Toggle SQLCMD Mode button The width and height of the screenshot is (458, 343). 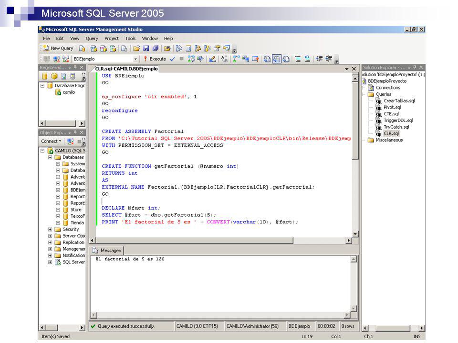click(255, 59)
